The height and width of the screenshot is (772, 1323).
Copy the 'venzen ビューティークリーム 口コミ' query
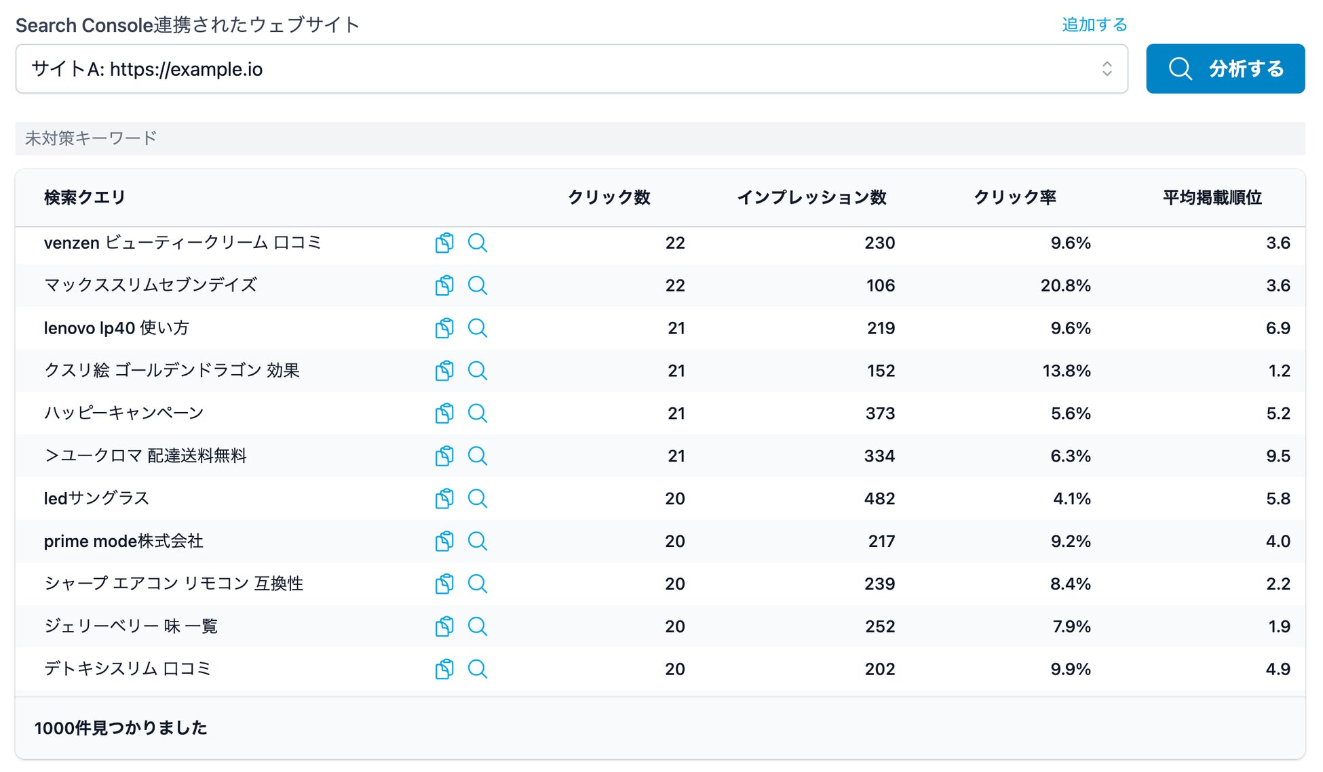(x=444, y=243)
